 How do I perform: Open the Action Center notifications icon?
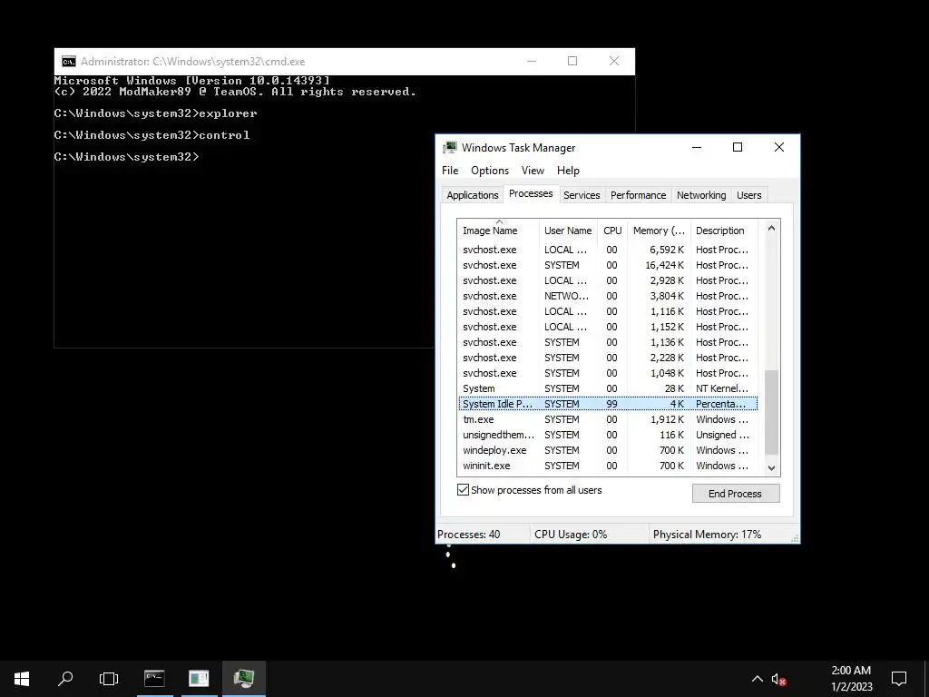tap(899, 679)
